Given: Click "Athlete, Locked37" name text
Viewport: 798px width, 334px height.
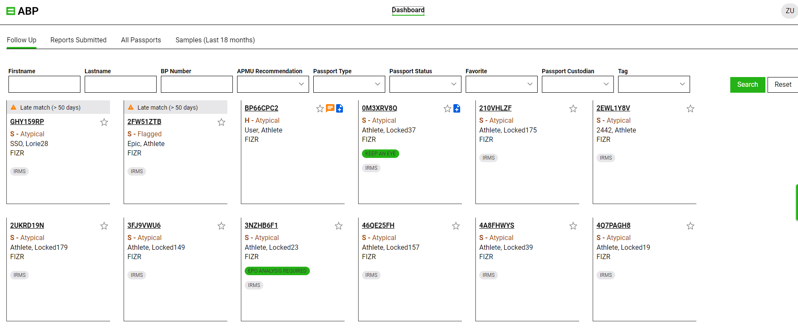Looking at the screenshot, I should [389, 130].
